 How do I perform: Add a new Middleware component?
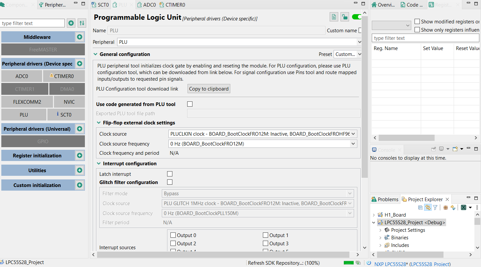(80, 37)
